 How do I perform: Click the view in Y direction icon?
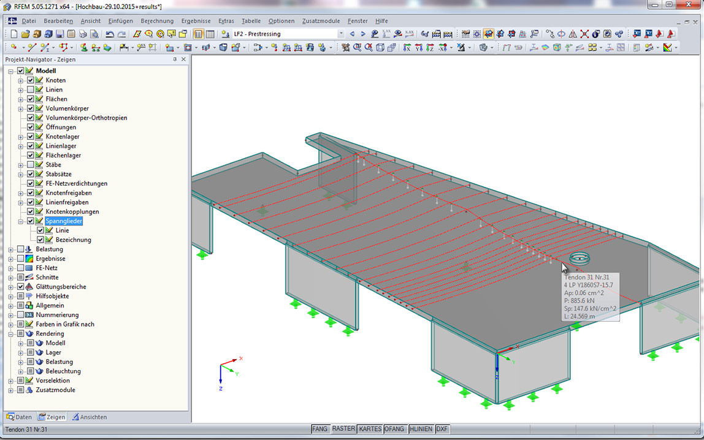pyautogui.click(x=418, y=48)
